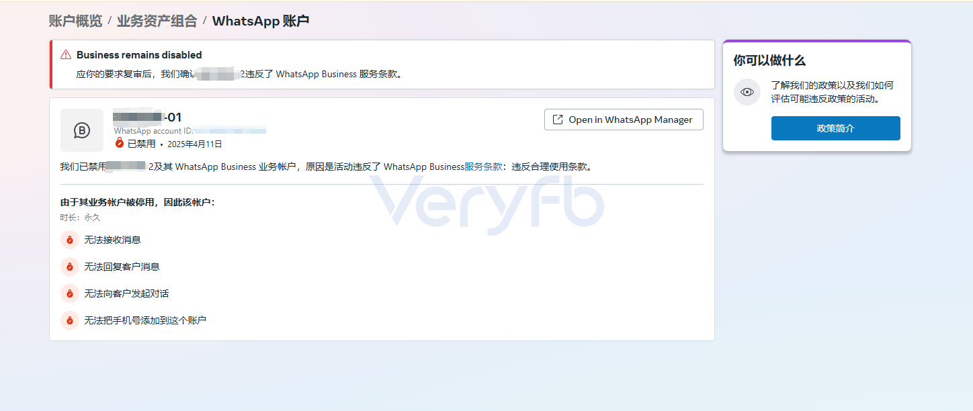Screen dimensions: 973x411
Task: Select 'WhatsApp account ID' label
Action: [153, 131]
